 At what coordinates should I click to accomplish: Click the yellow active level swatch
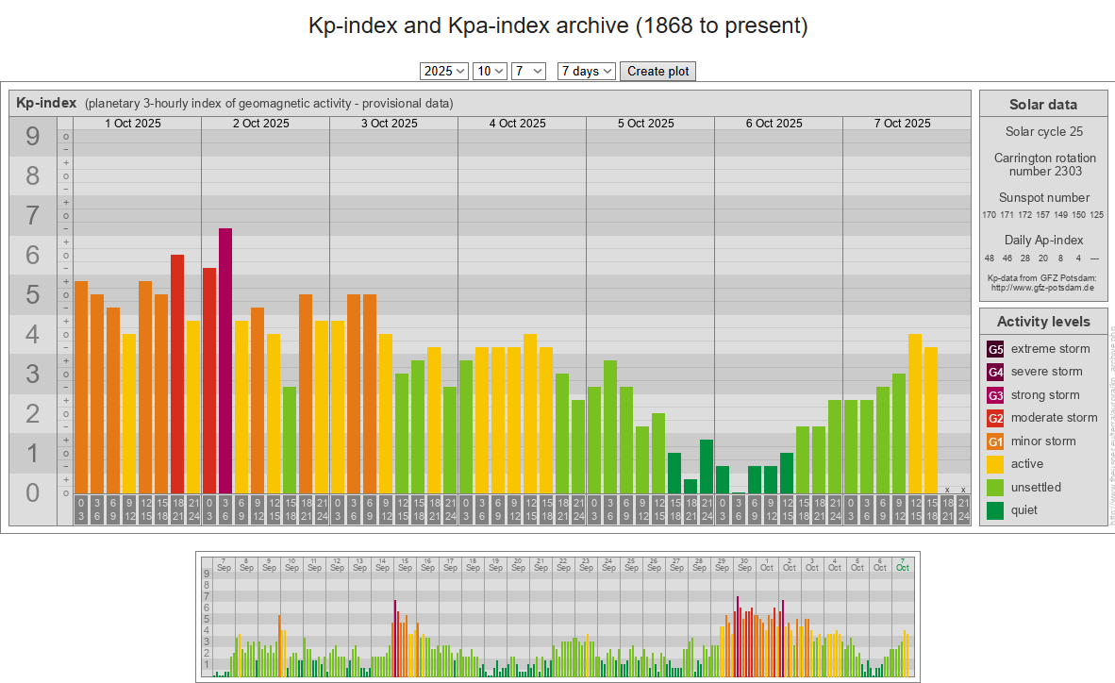click(995, 464)
